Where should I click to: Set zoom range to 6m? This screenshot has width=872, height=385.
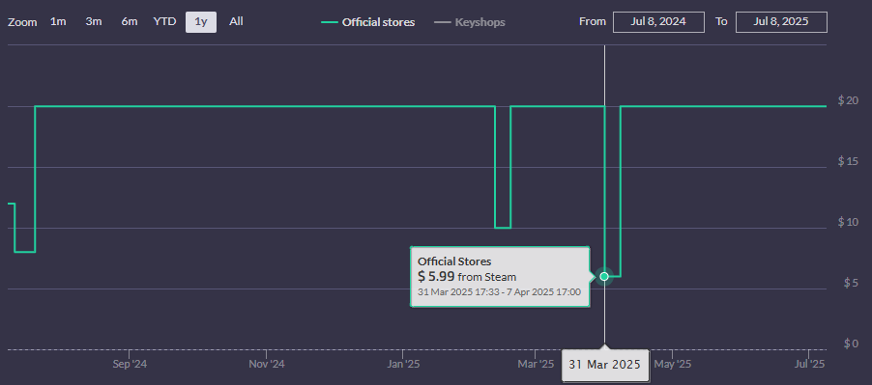[129, 21]
